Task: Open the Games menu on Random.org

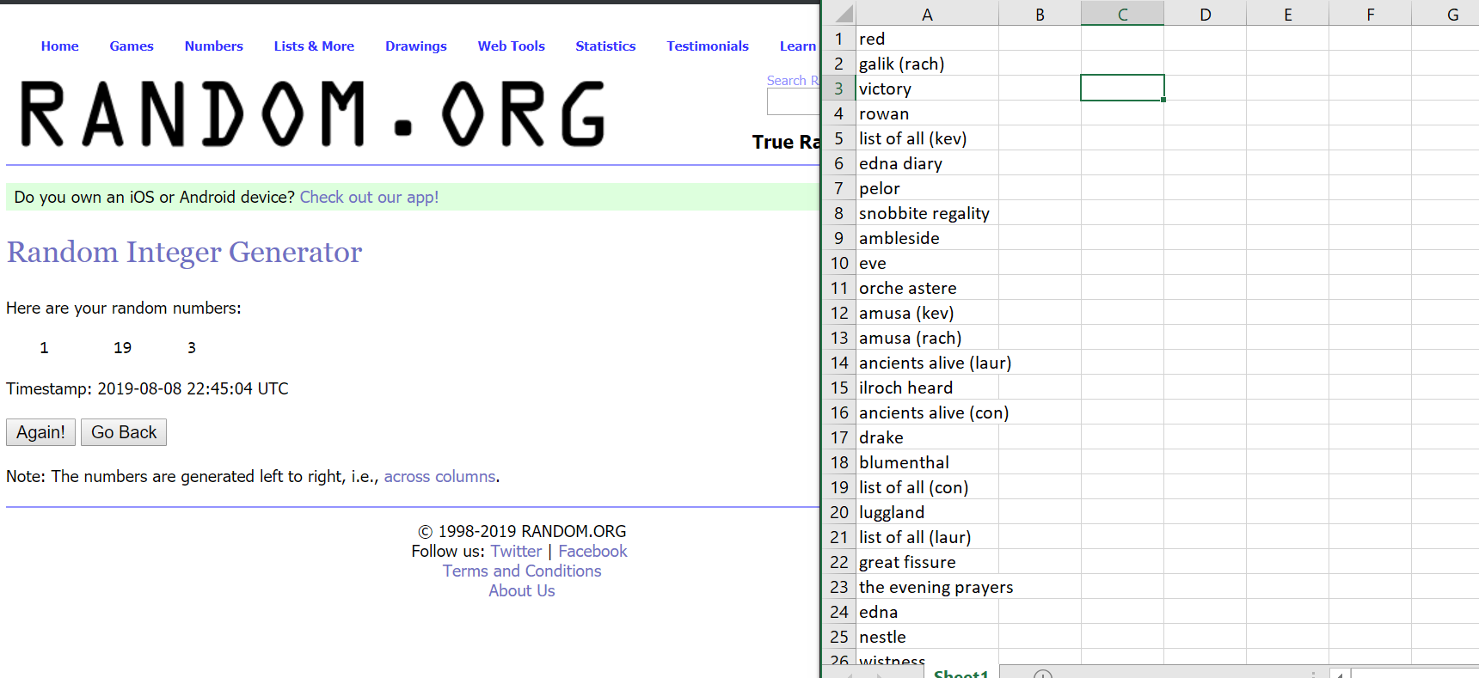Action: click(x=132, y=46)
